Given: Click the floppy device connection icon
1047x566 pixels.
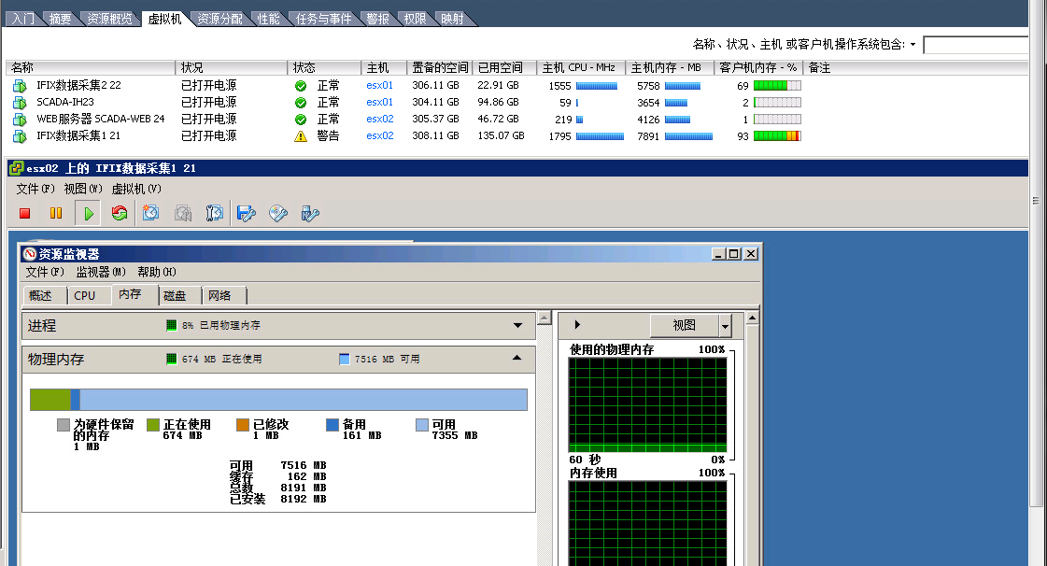Looking at the screenshot, I should pyautogui.click(x=247, y=214).
